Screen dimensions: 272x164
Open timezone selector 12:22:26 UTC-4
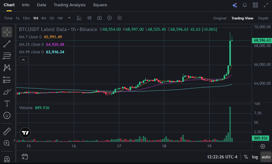click(222, 157)
